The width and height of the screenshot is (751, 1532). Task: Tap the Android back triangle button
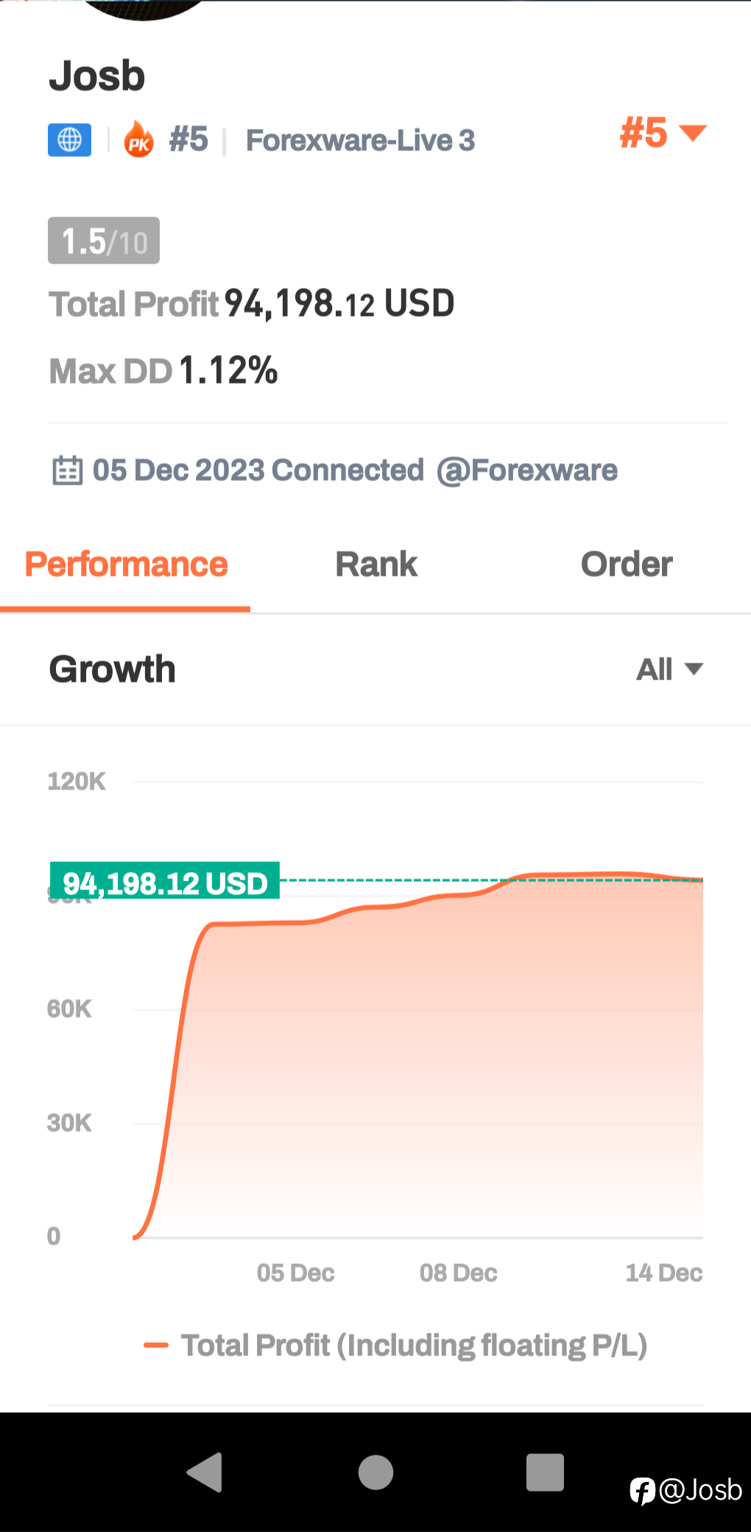205,1472
